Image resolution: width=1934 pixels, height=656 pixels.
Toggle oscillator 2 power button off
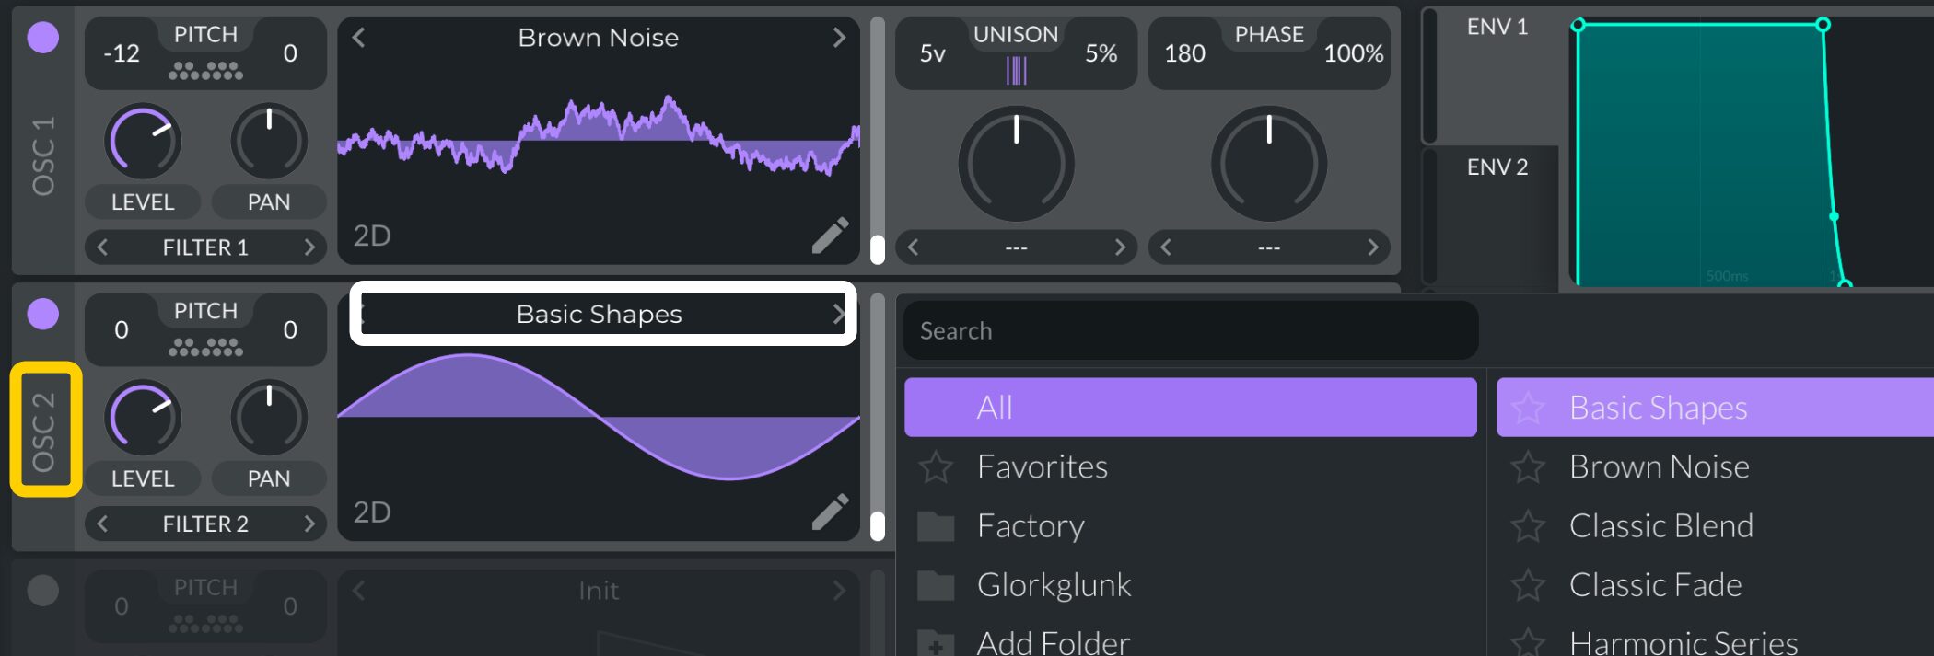(x=43, y=314)
